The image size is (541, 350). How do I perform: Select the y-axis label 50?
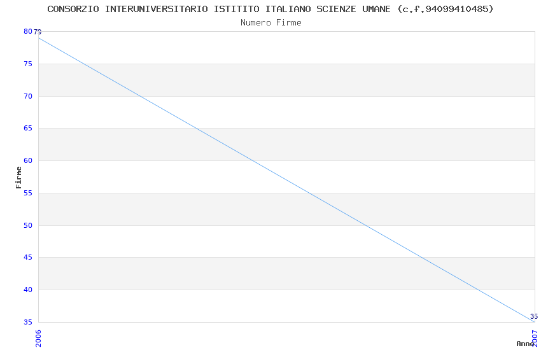pos(28,225)
